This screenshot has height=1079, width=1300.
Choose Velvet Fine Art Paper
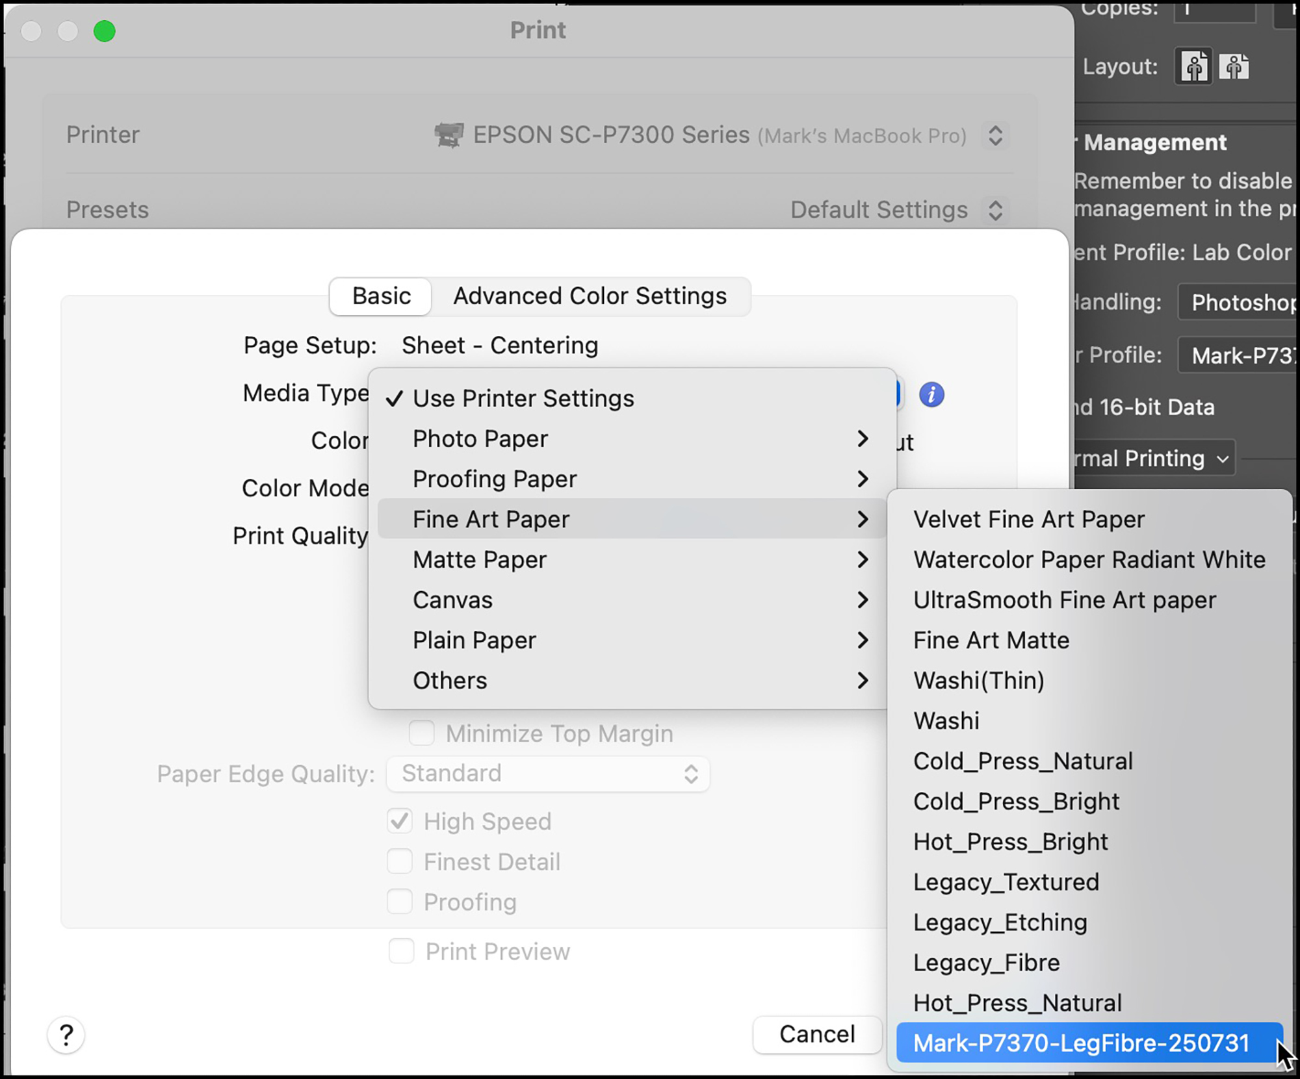click(x=1089, y=519)
